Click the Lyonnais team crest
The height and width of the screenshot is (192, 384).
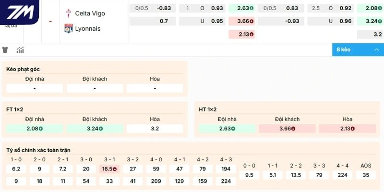click(x=68, y=28)
